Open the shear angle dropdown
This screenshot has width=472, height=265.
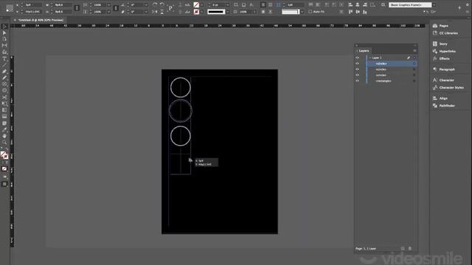(146, 12)
